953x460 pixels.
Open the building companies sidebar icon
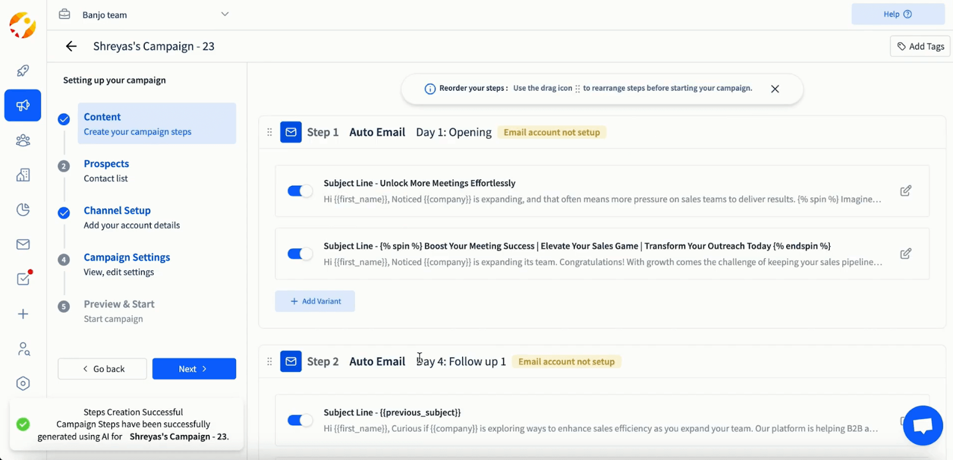(x=23, y=175)
